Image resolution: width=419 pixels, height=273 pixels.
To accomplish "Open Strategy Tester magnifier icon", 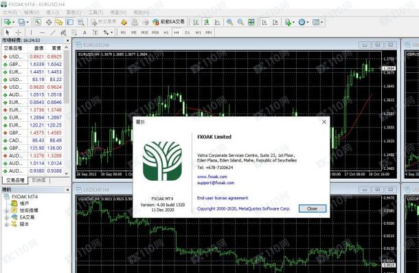I will tap(80, 22).
